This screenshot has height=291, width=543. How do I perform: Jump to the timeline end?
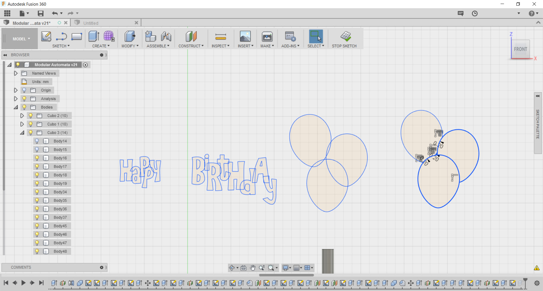41,283
